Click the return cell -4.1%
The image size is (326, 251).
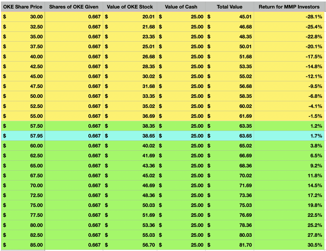289,106
